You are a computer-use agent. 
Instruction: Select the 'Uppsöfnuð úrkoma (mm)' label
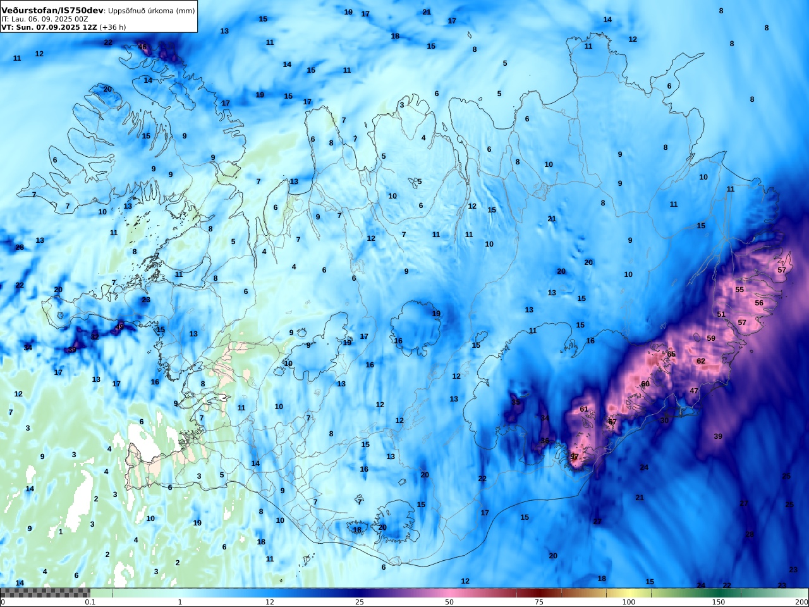click(x=152, y=11)
